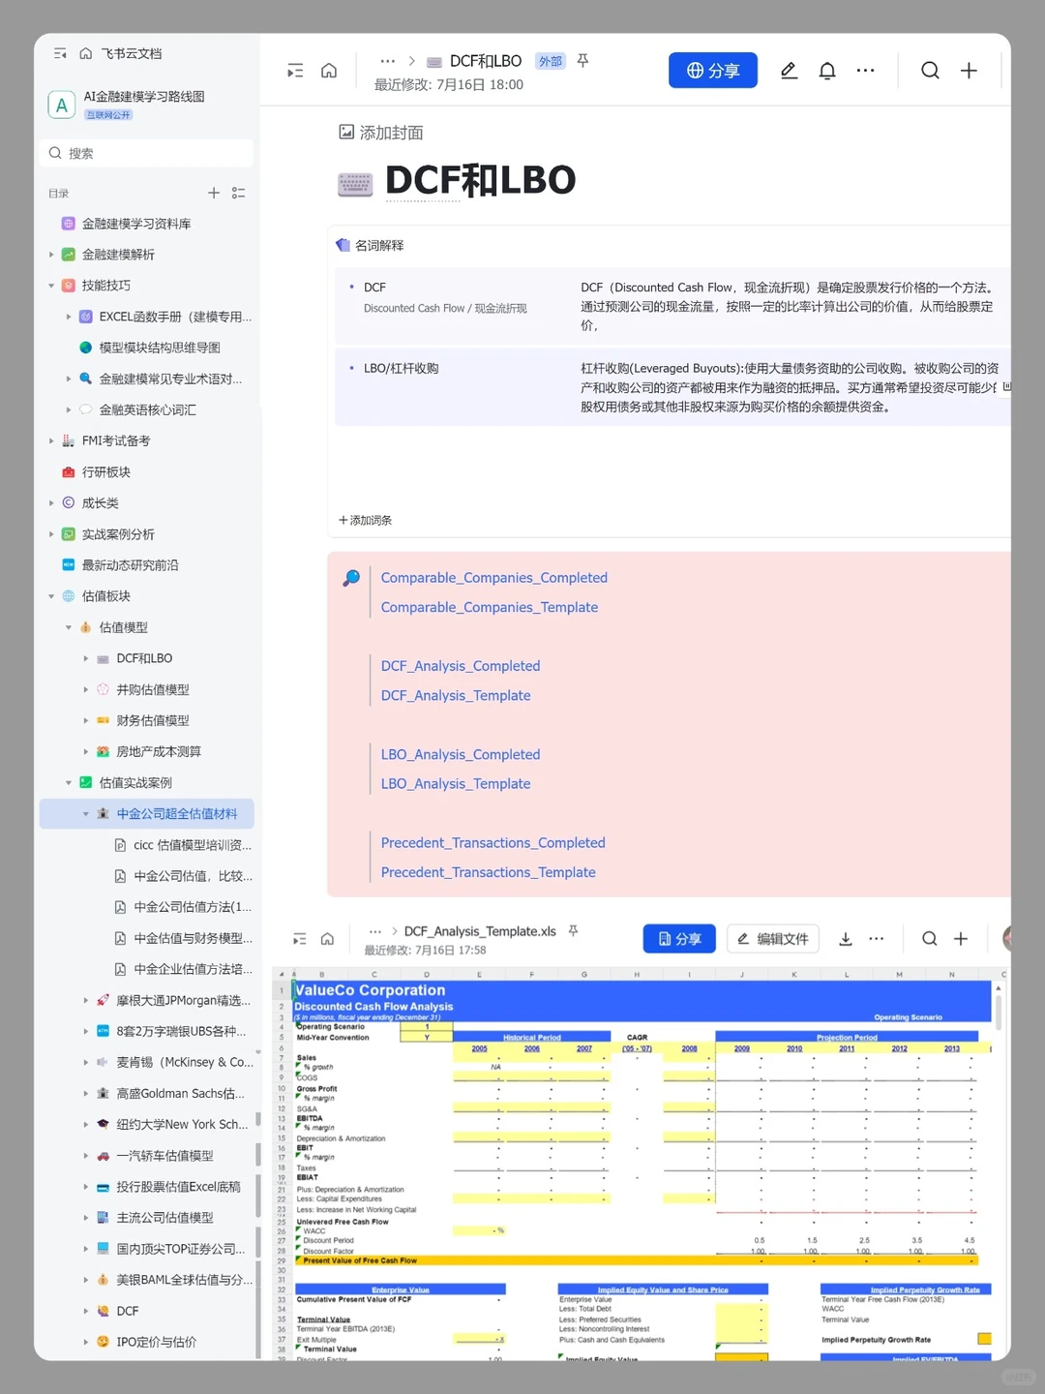Click the blue 分享 button at top
This screenshot has width=1045, height=1394.
coord(713,71)
